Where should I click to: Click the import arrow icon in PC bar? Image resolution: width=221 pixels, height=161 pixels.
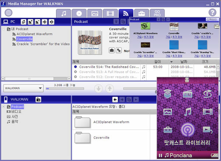tap(45, 22)
